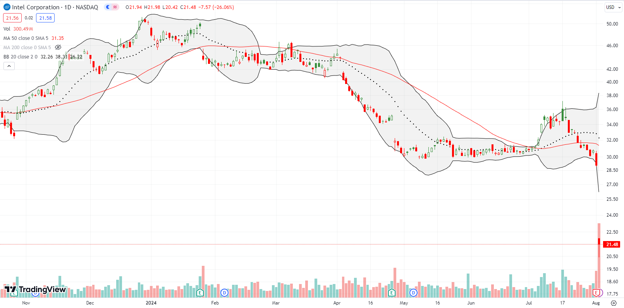Click the earnings E marker near February

[200, 293]
